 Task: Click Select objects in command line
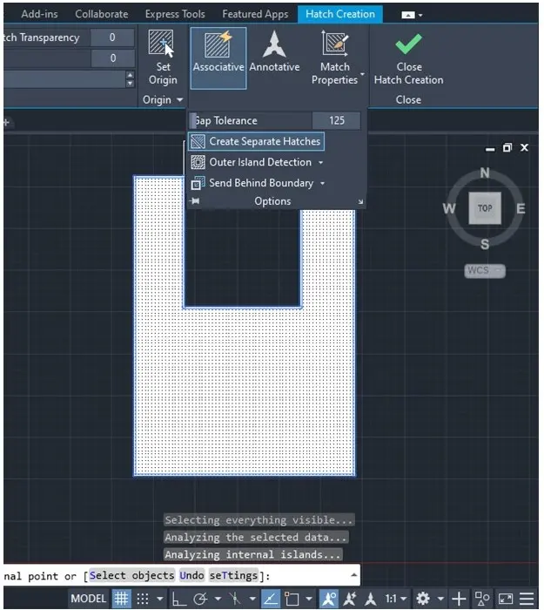click(x=131, y=575)
